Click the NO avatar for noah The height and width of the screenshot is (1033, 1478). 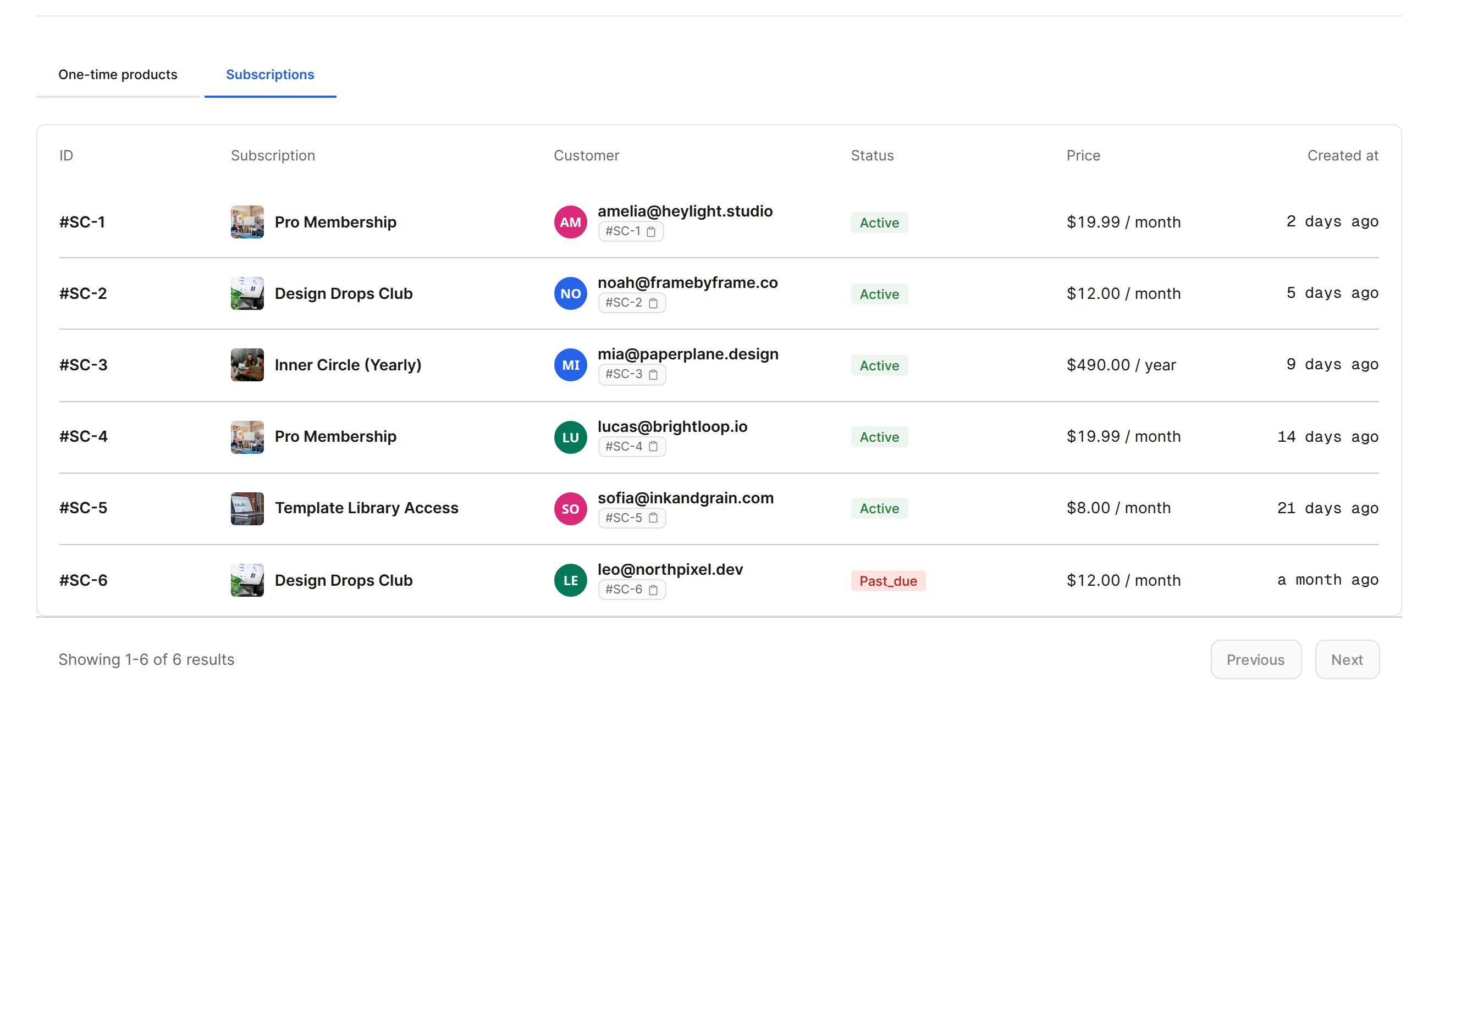coord(570,293)
